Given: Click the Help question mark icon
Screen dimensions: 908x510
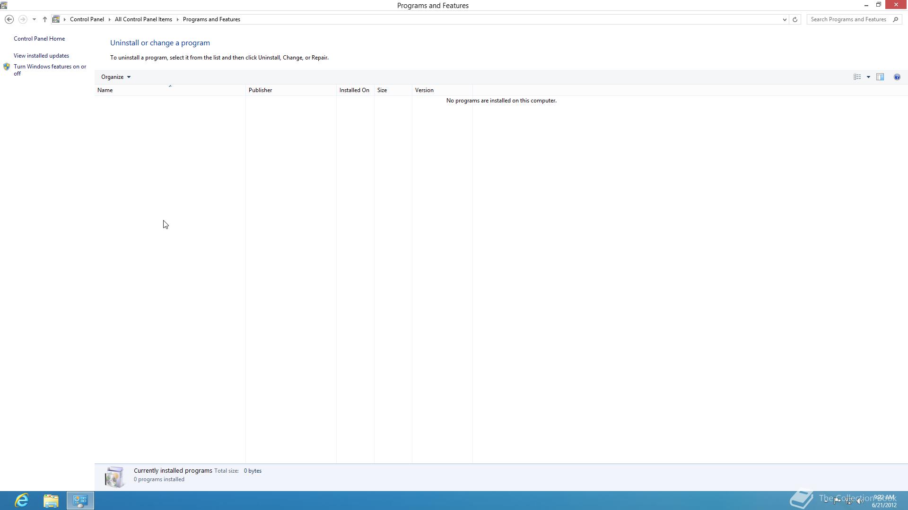Looking at the screenshot, I should pyautogui.click(x=897, y=77).
